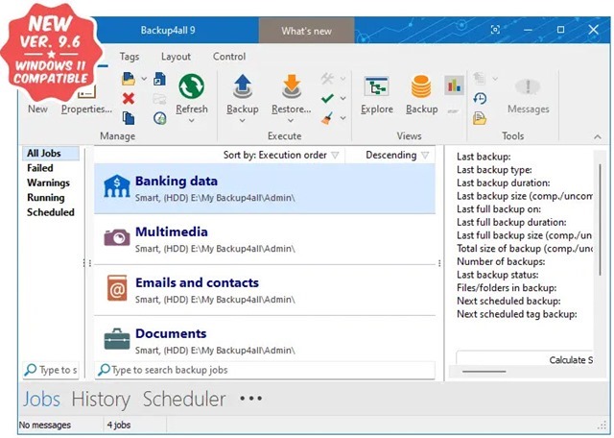Click the search backup jobs field
The height and width of the screenshot is (438, 614).
(269, 370)
